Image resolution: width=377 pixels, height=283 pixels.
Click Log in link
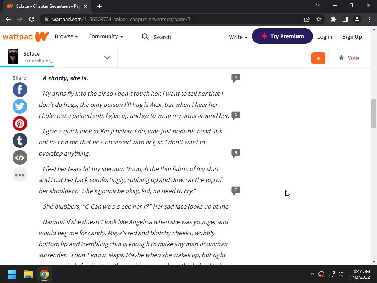tap(325, 37)
